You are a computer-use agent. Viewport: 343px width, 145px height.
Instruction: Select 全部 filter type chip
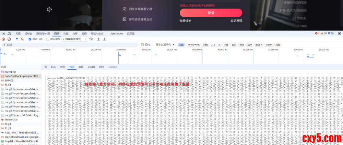coord(181,45)
